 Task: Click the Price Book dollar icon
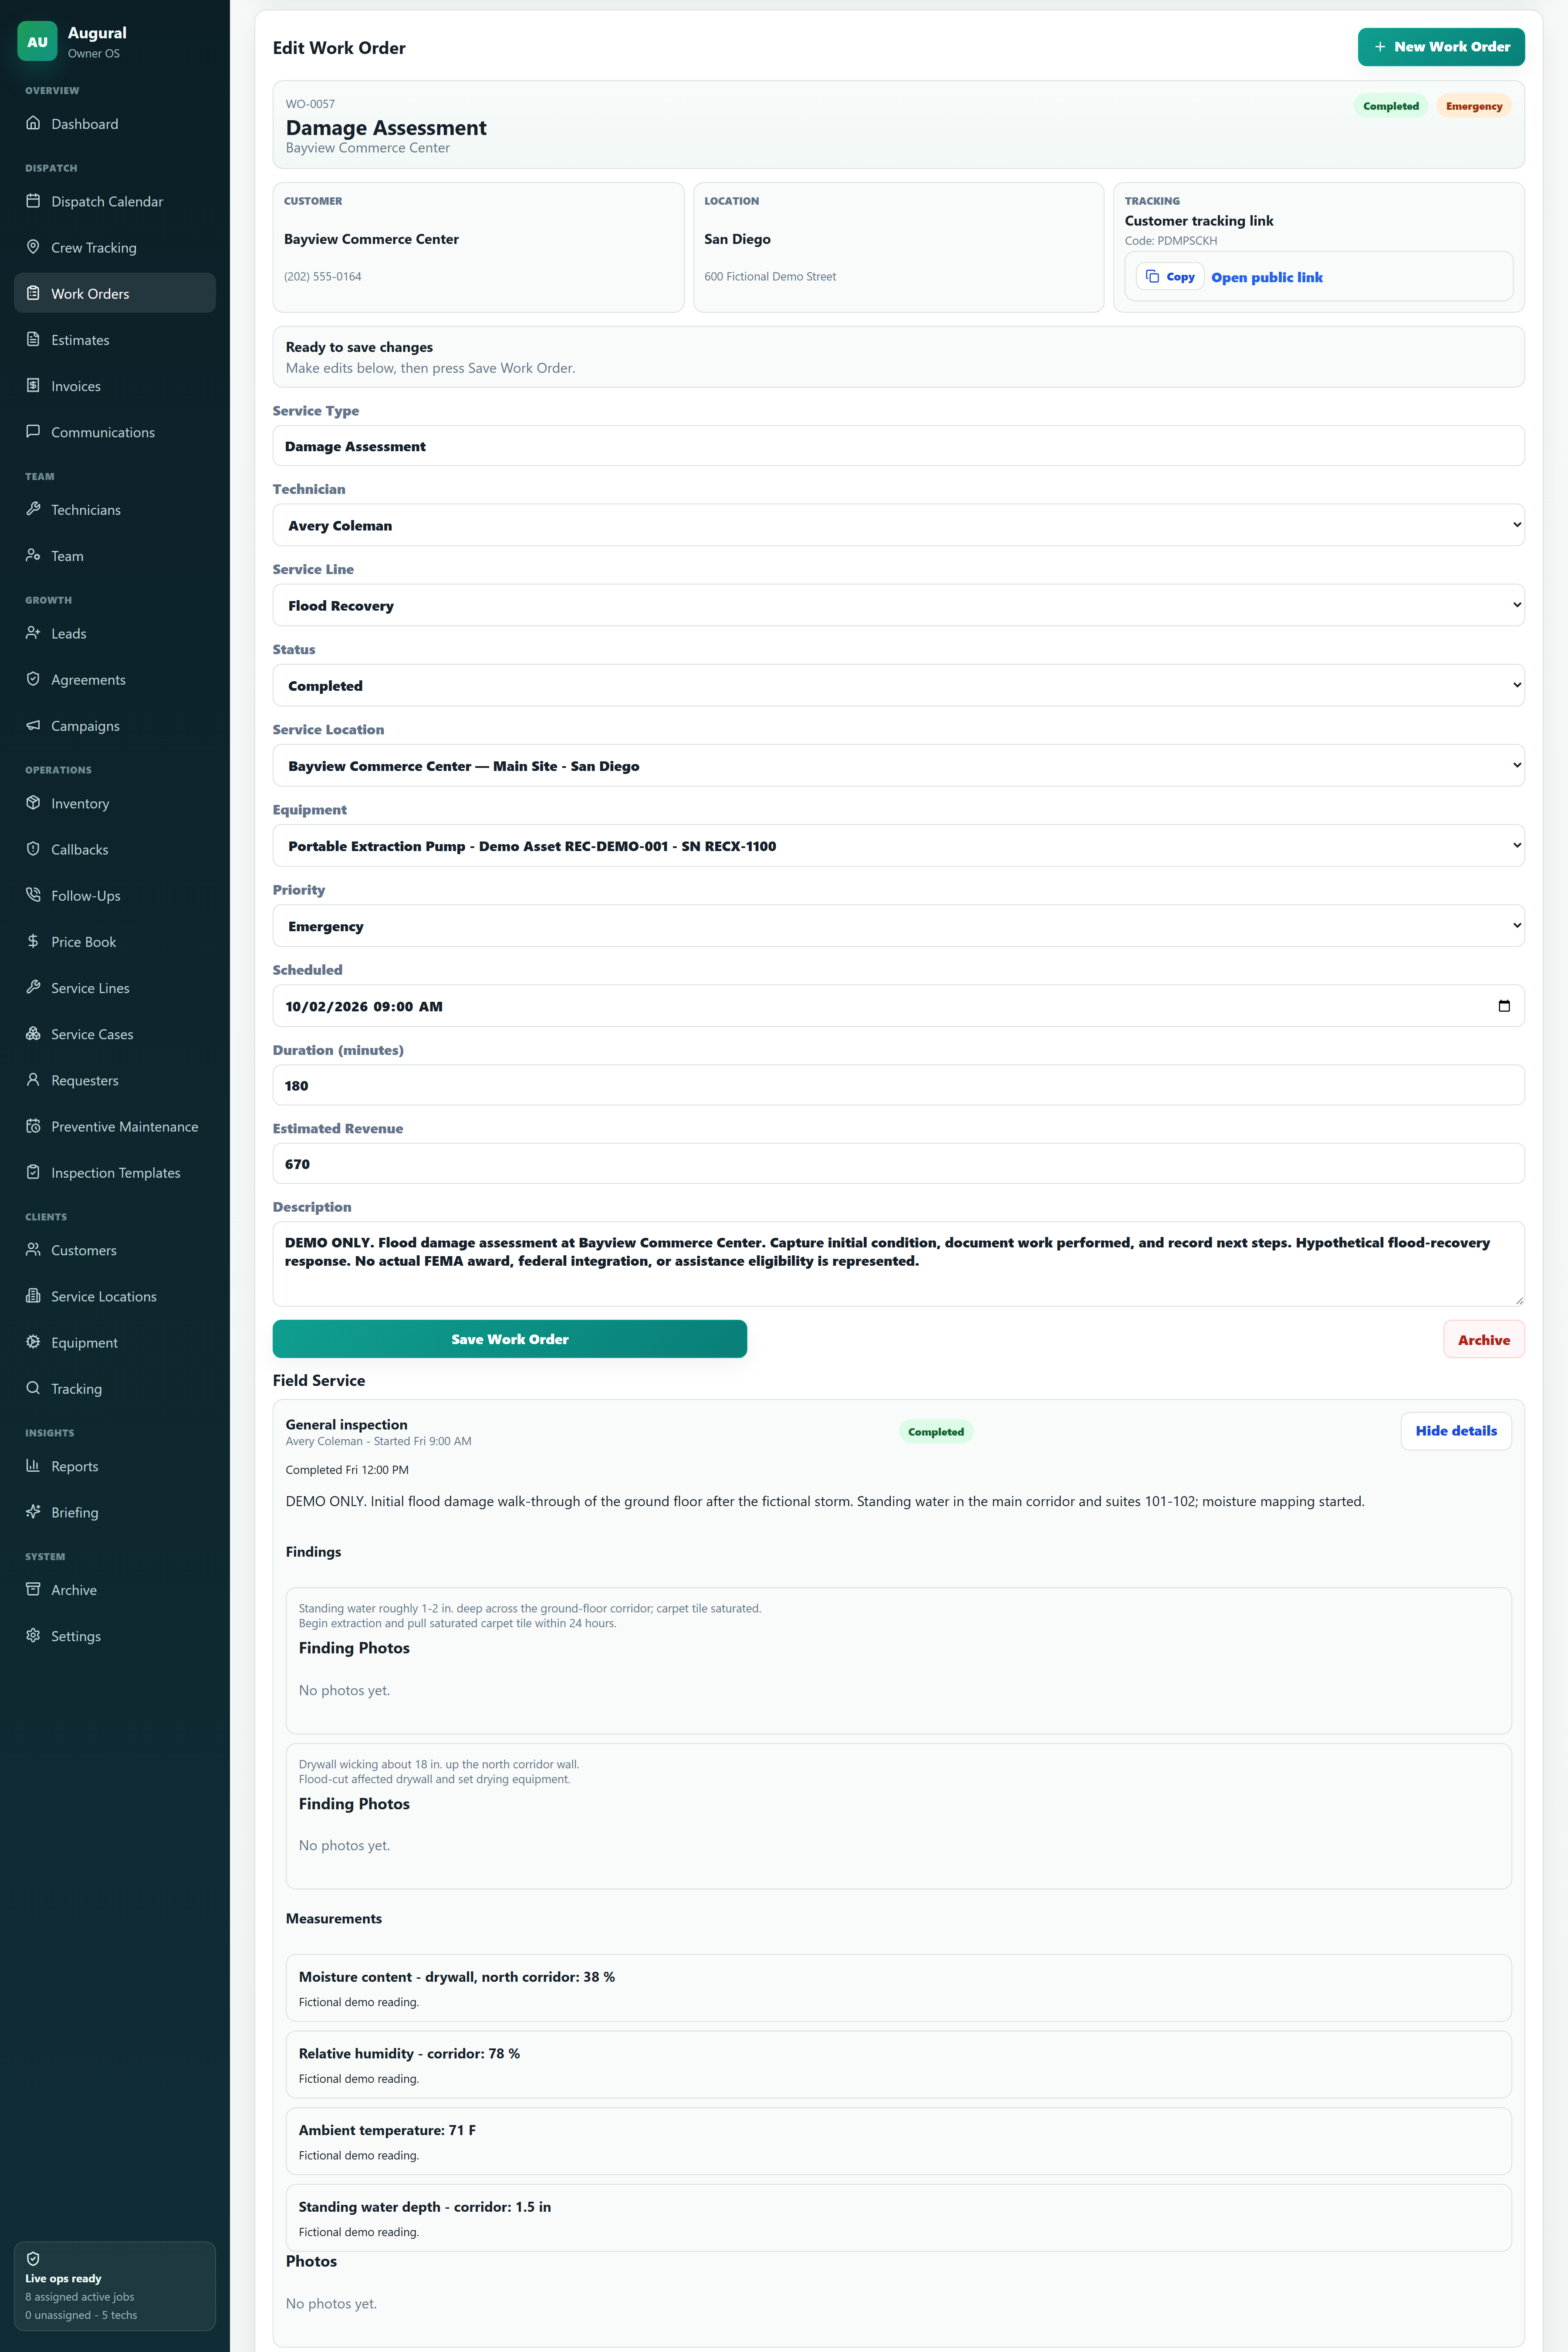click(x=33, y=941)
